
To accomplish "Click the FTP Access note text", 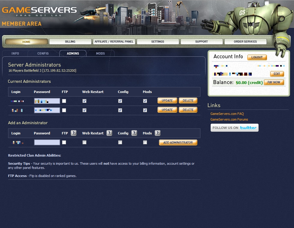I will [42, 176].
